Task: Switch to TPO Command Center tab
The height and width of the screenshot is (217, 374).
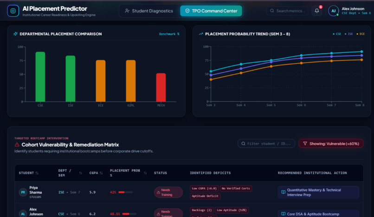Action: 211,11
